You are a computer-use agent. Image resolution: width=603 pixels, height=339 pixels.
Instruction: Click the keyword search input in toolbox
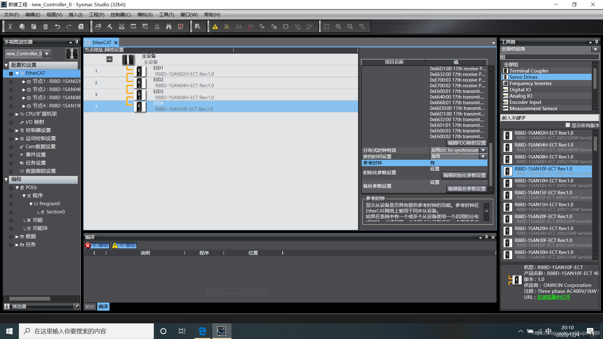pyautogui.click(x=549, y=118)
